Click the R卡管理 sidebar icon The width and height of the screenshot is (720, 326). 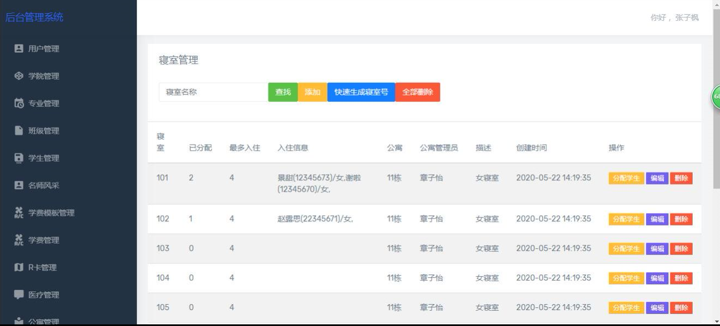[18, 268]
